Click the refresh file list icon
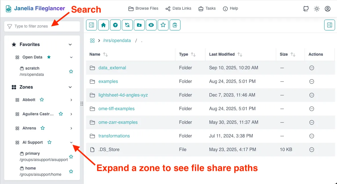The width and height of the screenshot is (337, 184). (x=127, y=25)
